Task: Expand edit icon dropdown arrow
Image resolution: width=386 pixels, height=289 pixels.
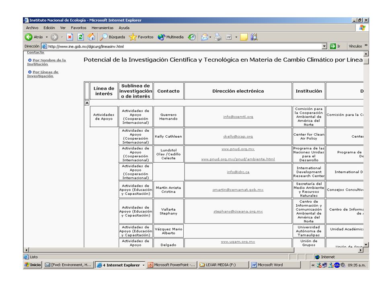Action: pyautogui.click(x=236, y=37)
